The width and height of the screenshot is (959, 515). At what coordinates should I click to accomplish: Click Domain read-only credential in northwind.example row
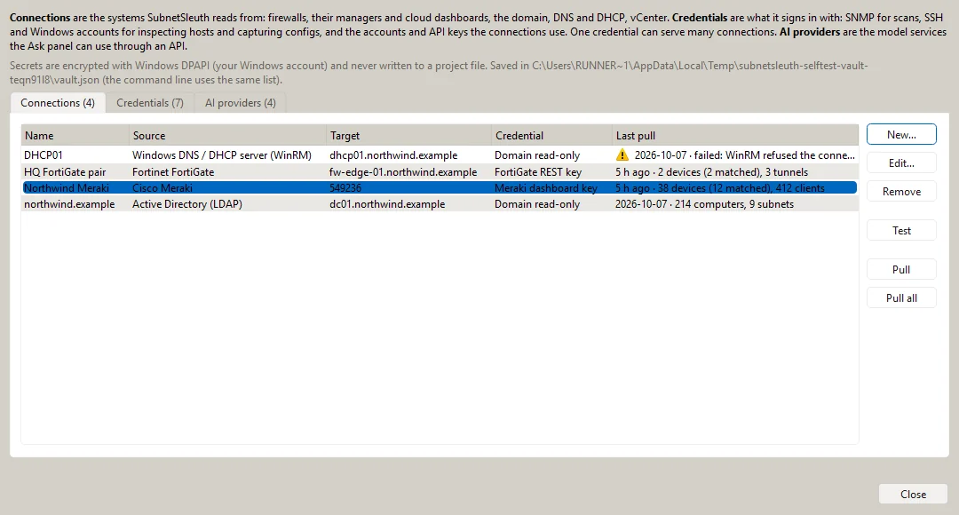pyautogui.click(x=537, y=204)
